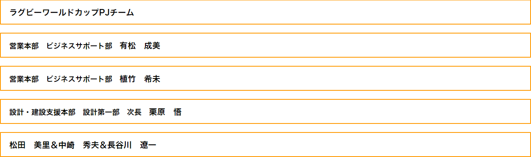Click ビジネスサポート部 beside 有松 成美
This screenshot has height=157, width=531.
[79, 46]
